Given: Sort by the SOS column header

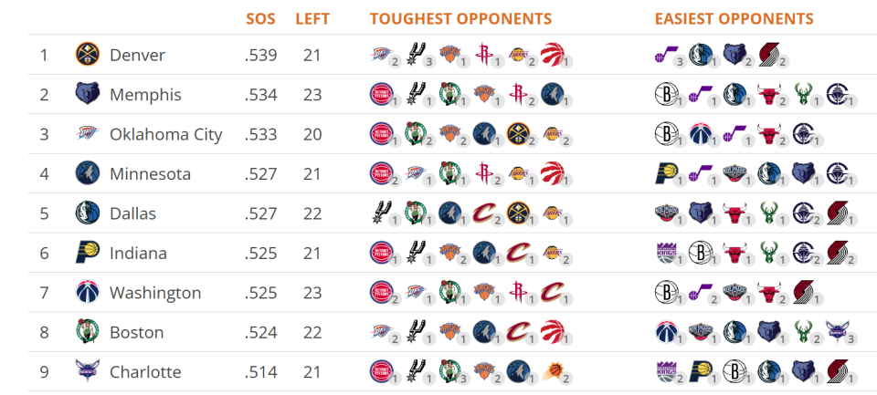Looking at the screenshot, I should click(x=260, y=19).
